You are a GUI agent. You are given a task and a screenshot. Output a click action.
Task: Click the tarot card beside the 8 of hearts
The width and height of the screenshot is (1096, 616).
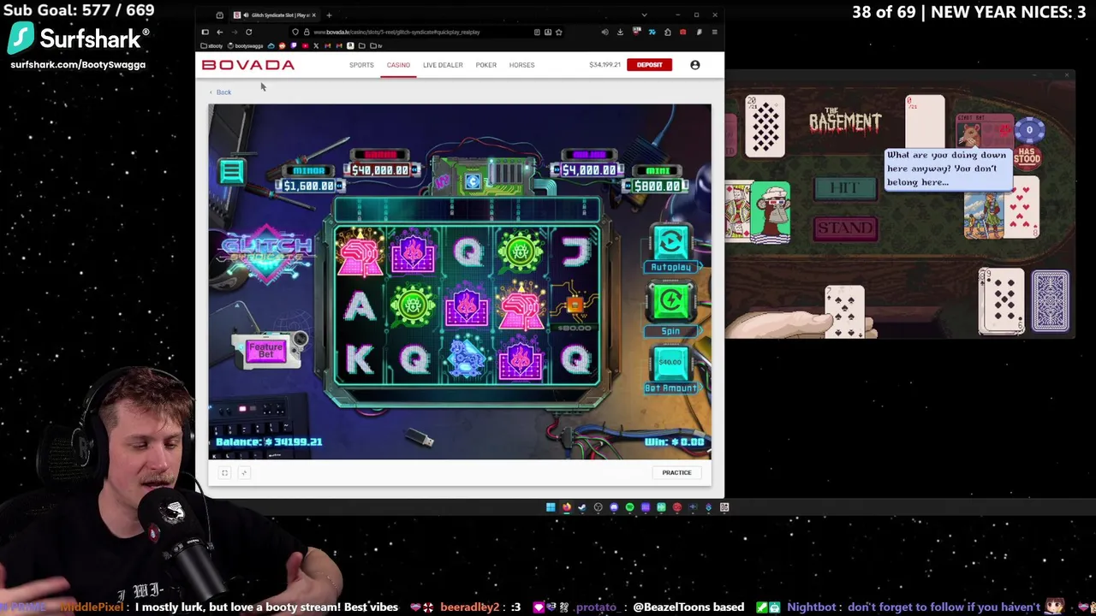coord(983,215)
